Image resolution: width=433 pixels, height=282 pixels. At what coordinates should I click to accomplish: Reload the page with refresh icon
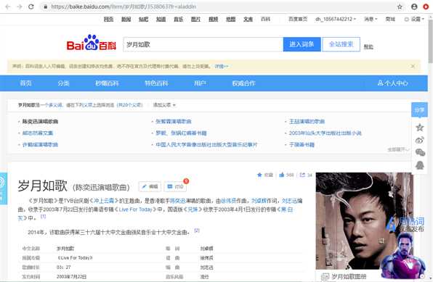point(31,7)
